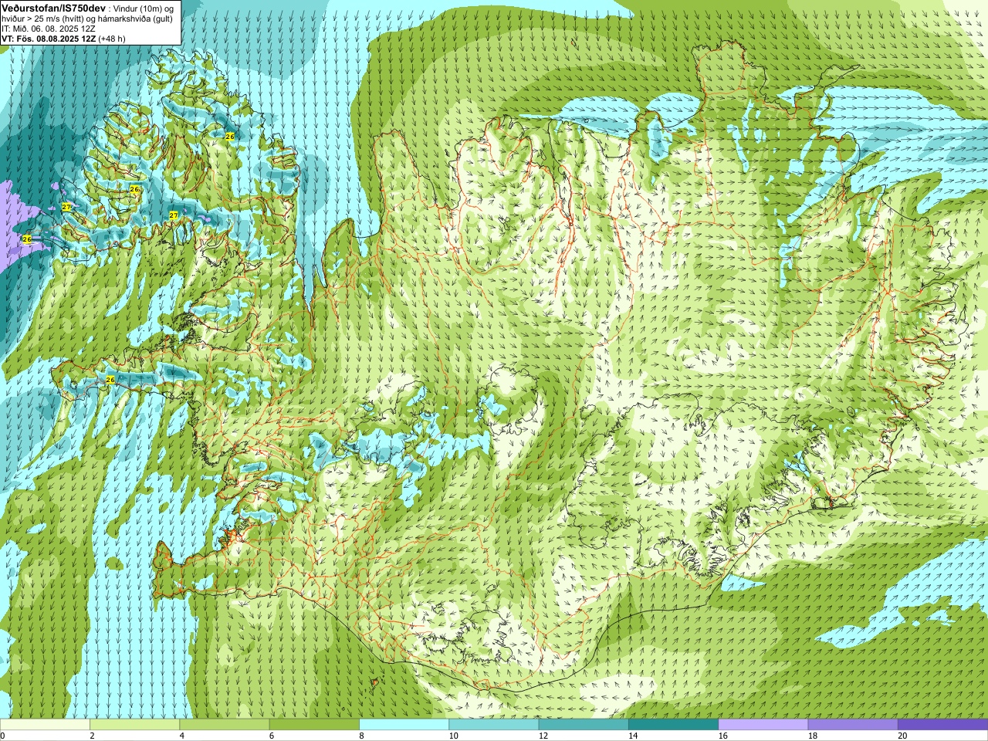
Task: Pick the teal 12–14 m/s legend swatch
Action: [584, 725]
